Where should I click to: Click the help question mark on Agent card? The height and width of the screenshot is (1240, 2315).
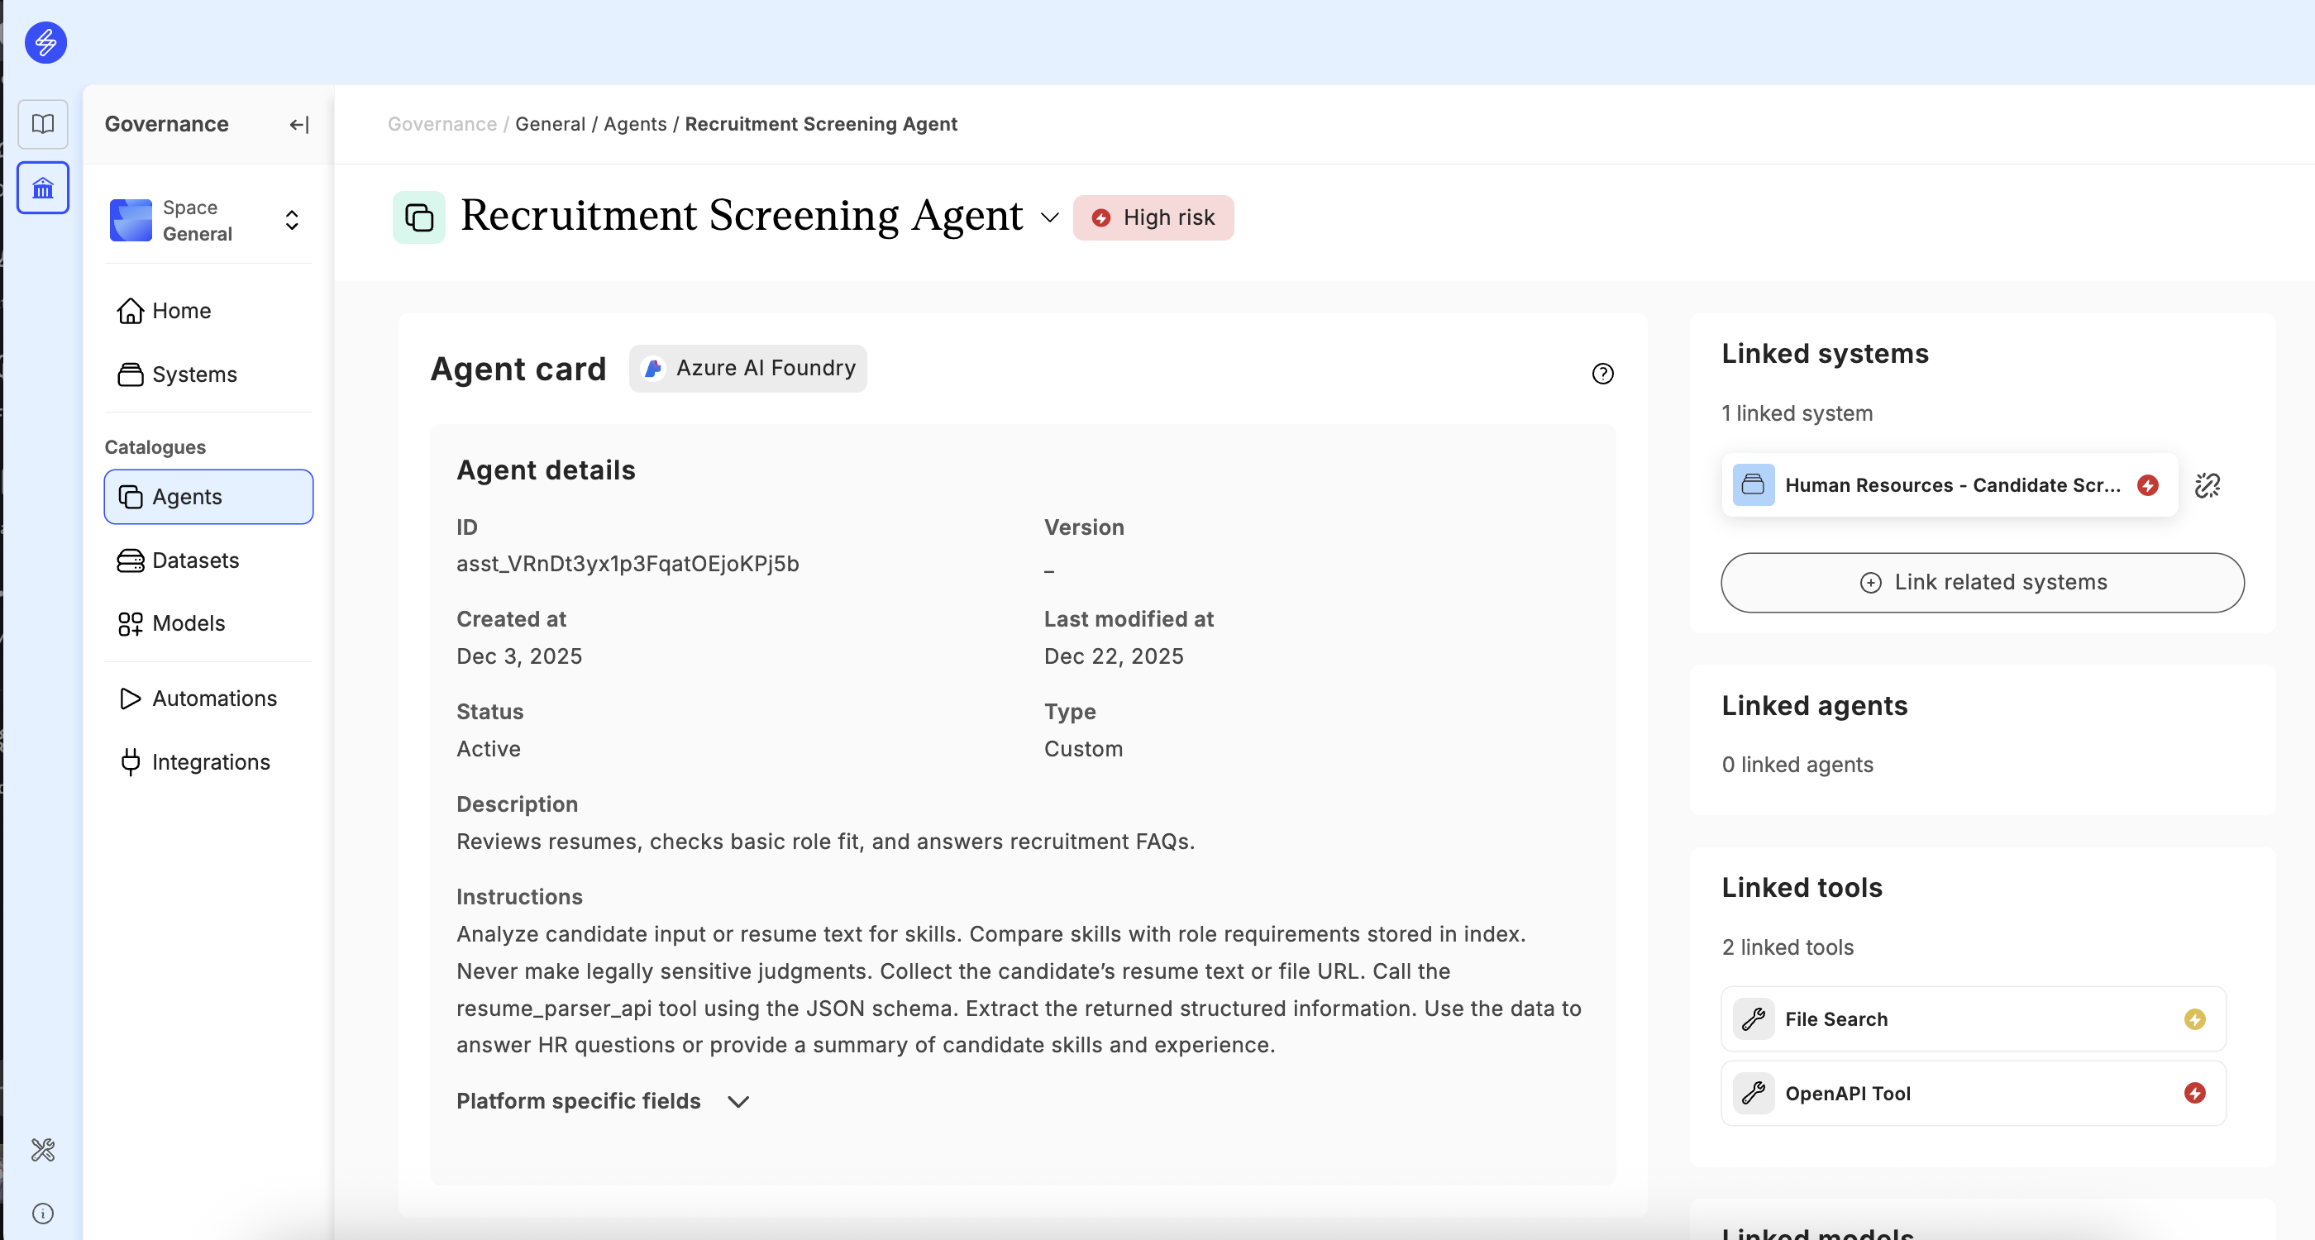1602,374
